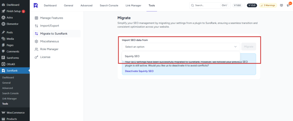The width and height of the screenshot is (293, 121).
Task: Open the License section
Action: [57, 57]
